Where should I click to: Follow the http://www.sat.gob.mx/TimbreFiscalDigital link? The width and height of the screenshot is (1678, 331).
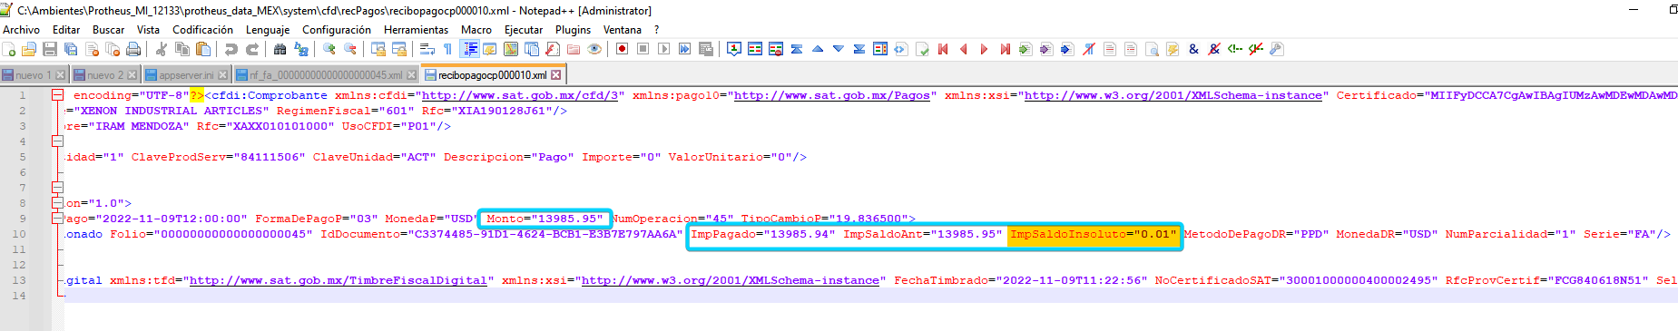pos(339,280)
